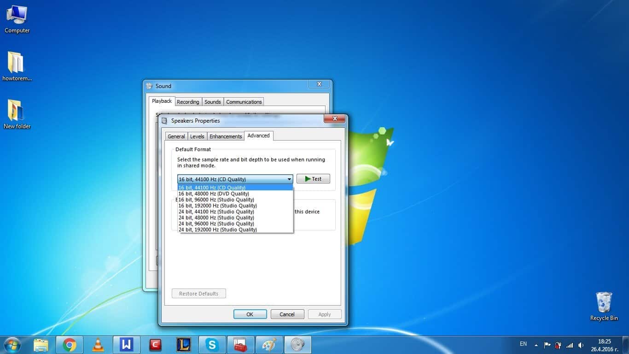Screen dimensions: 629x354
Task: Open Paint from the taskbar
Action: coord(269,345)
